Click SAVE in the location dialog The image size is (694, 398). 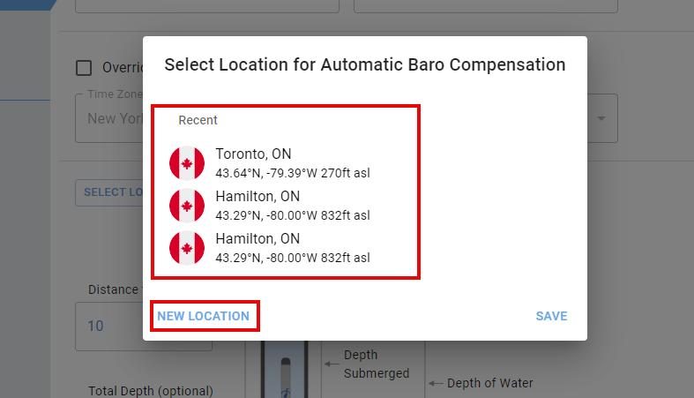click(551, 316)
